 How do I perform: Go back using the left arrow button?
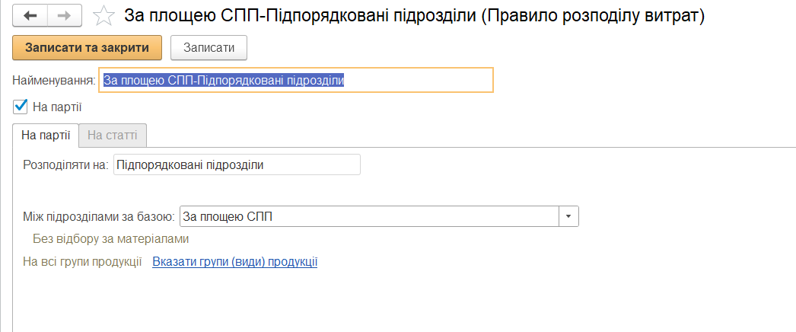point(30,15)
